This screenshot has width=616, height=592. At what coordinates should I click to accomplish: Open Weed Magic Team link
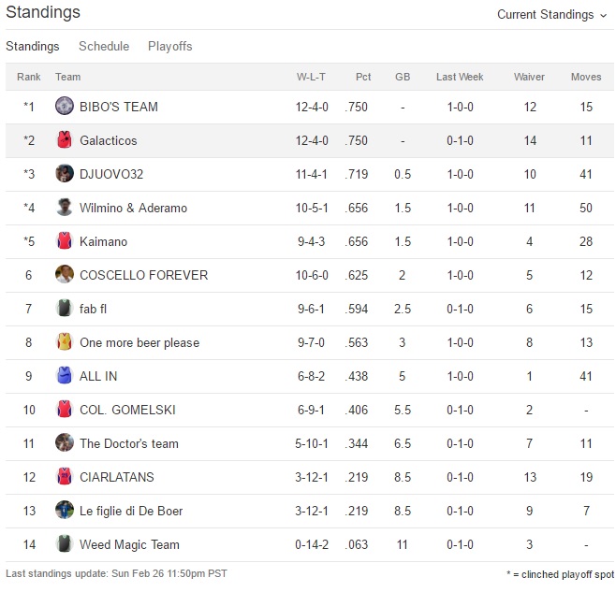tap(129, 544)
